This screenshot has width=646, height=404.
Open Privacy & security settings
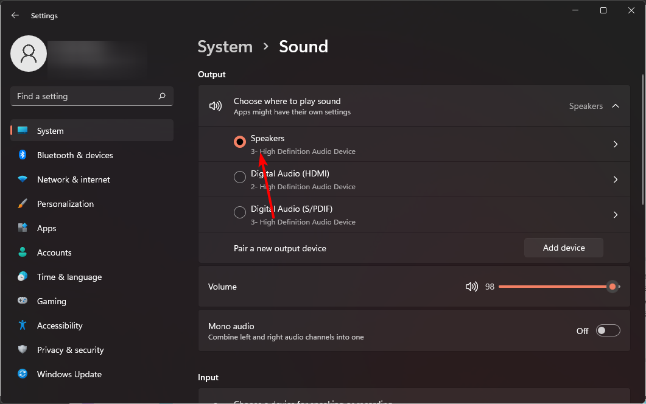(23, 350)
